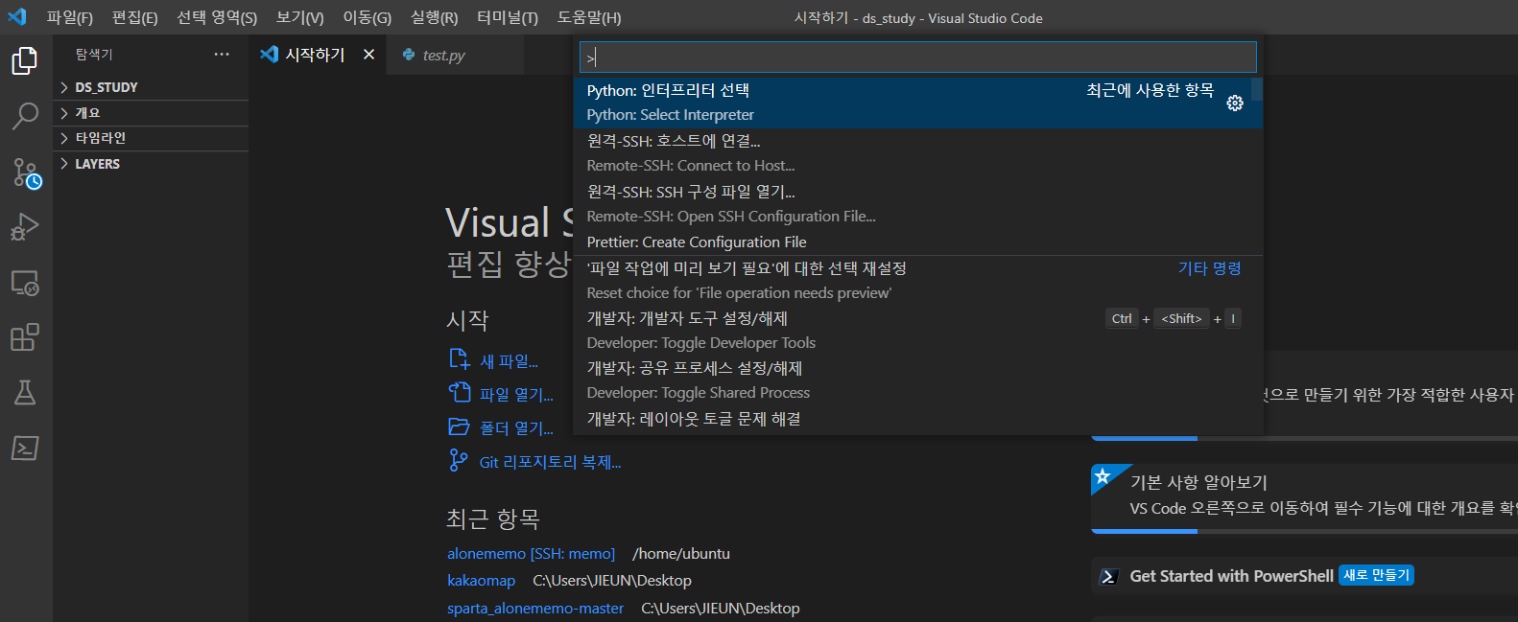Open recent alonememo [SSH: memo] link
The width and height of the screenshot is (1518, 622).
point(531,554)
